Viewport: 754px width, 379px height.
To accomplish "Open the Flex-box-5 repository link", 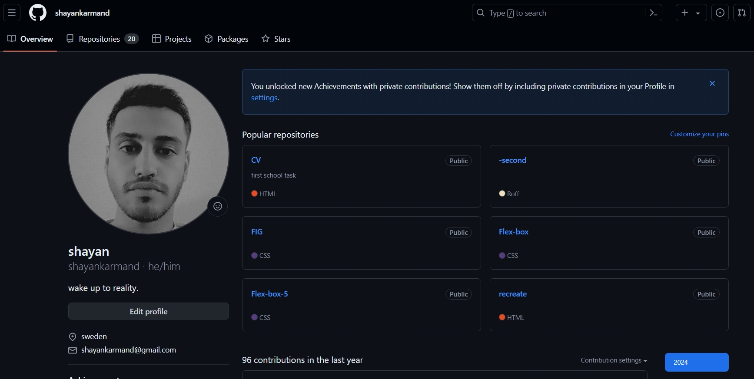I will [269, 294].
